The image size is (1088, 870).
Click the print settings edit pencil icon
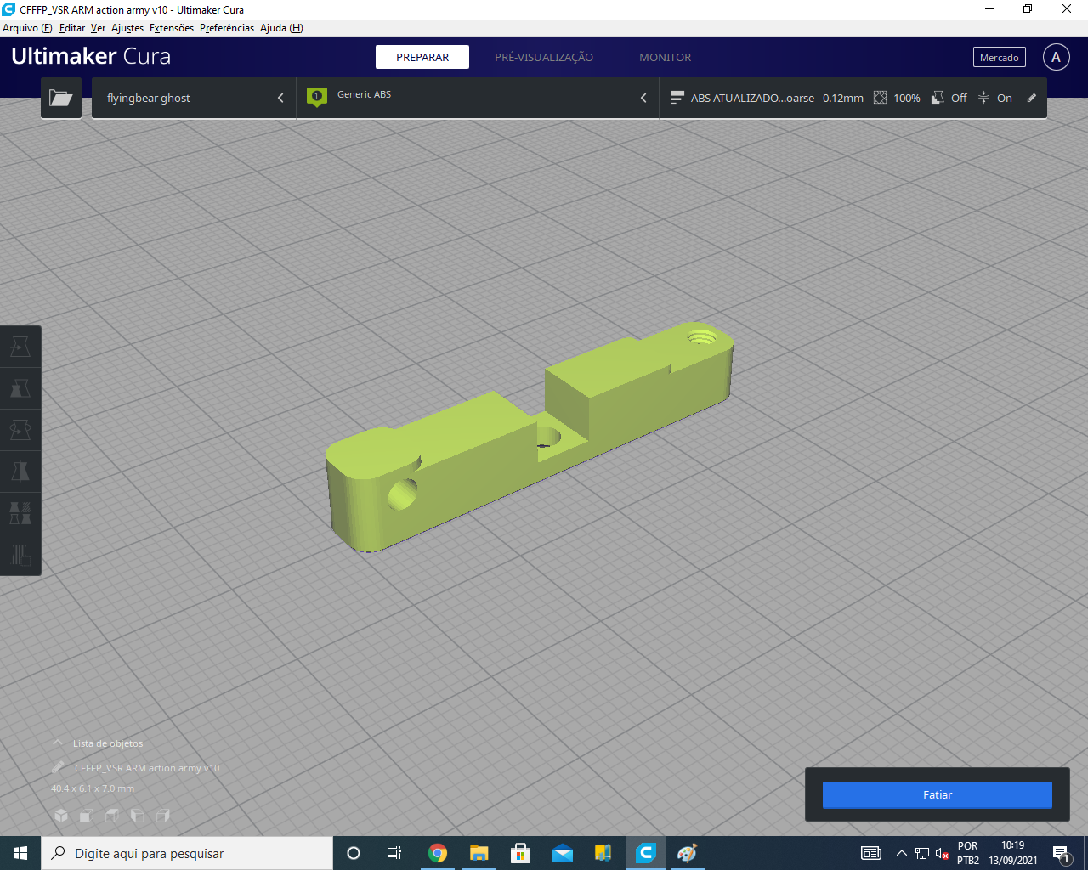[x=1032, y=98]
